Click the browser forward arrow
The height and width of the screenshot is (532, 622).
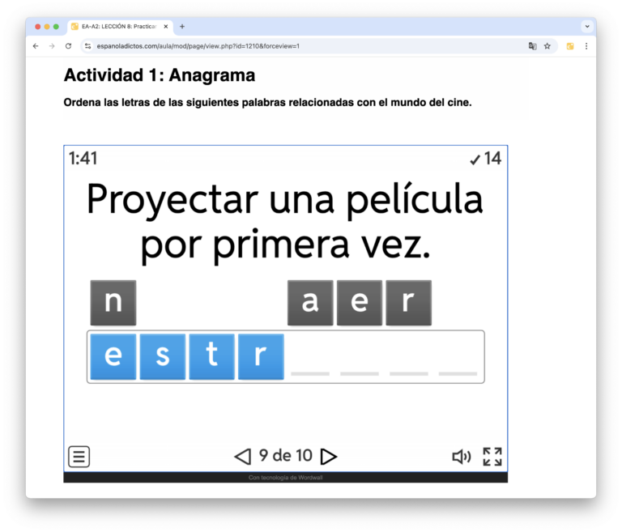click(52, 46)
